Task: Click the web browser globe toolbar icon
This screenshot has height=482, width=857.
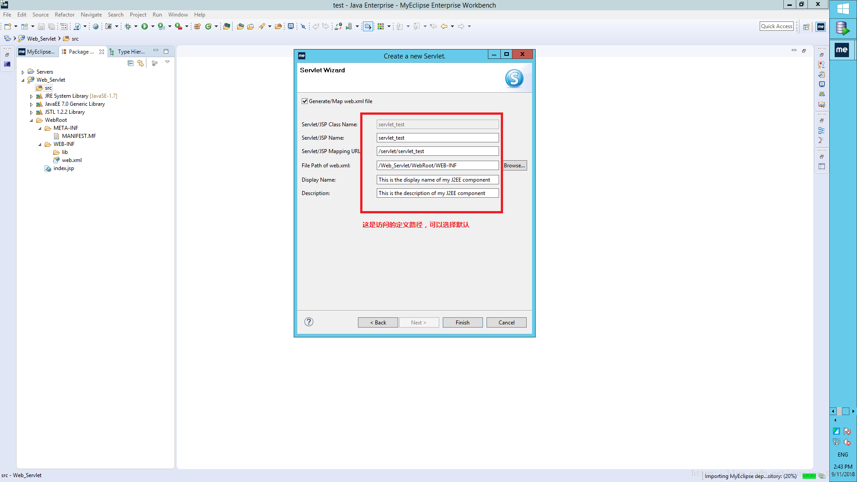Action: [96, 27]
